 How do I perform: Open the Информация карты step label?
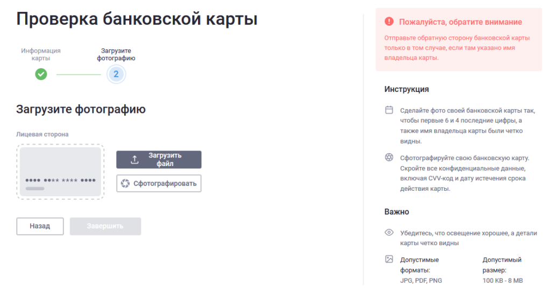point(41,54)
